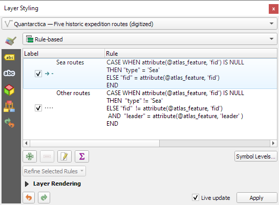
Task: Open the Symbol Levels dialog
Action: click(255, 156)
